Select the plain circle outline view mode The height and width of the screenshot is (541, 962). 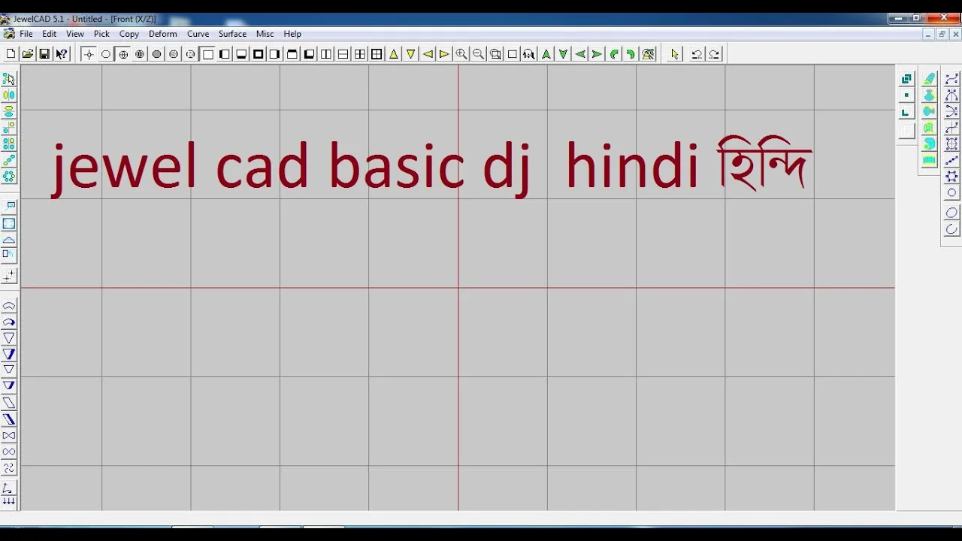click(106, 54)
